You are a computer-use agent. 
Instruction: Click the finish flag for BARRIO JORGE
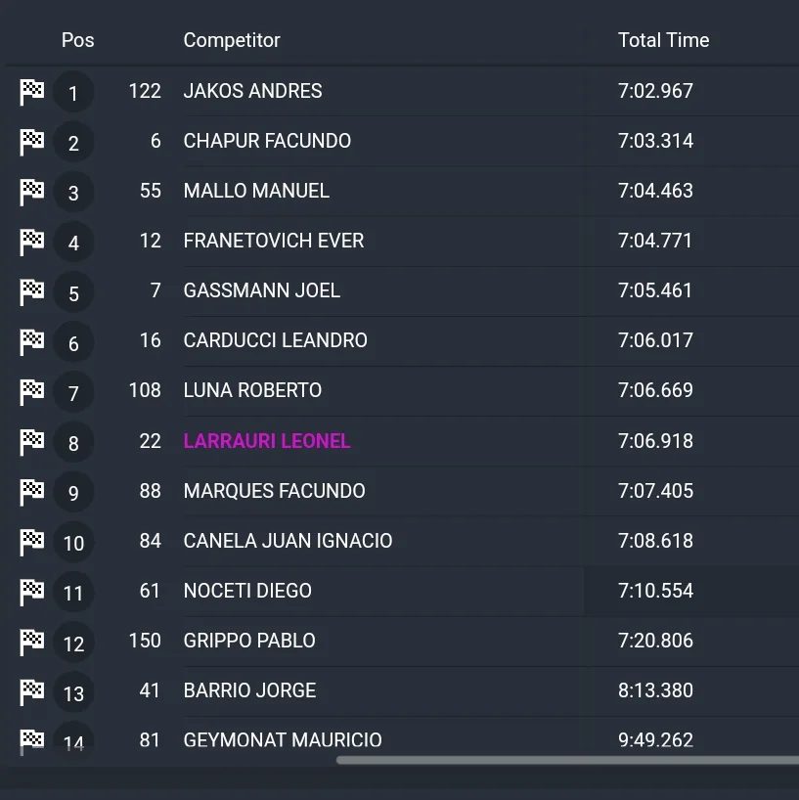[31, 691]
